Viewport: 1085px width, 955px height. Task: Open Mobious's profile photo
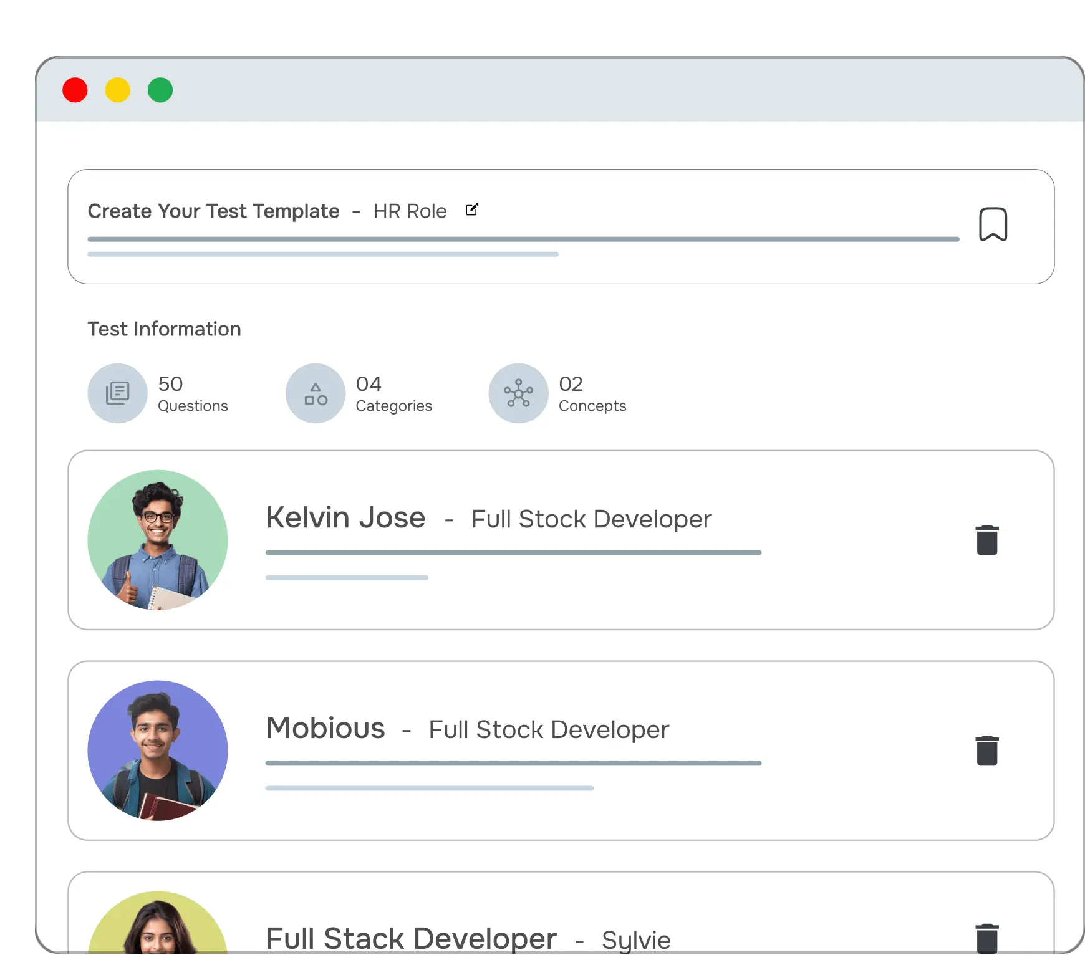[x=158, y=751]
